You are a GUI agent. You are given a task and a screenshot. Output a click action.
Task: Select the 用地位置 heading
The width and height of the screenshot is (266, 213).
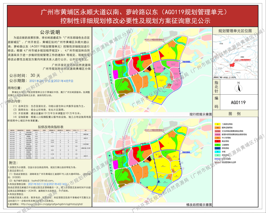(x=15, y=88)
